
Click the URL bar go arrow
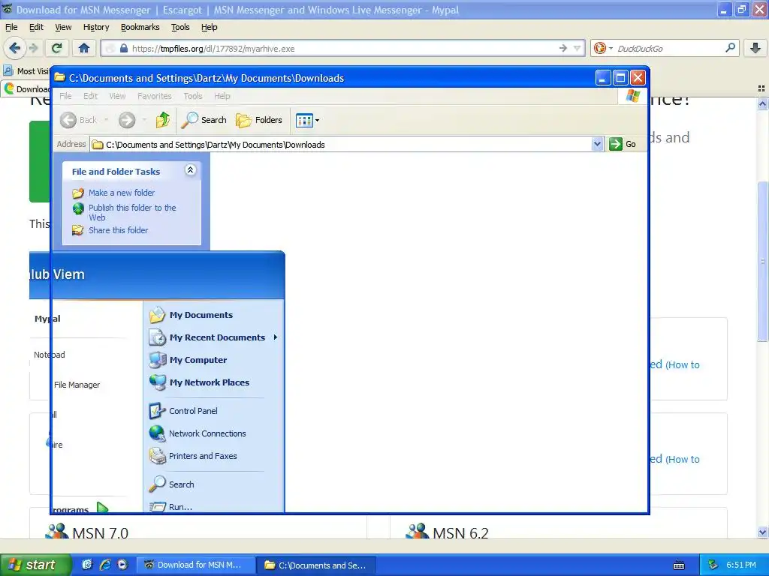coord(563,48)
